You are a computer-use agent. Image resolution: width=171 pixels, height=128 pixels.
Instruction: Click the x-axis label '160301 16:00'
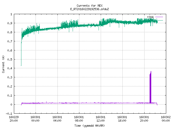point(122,119)
